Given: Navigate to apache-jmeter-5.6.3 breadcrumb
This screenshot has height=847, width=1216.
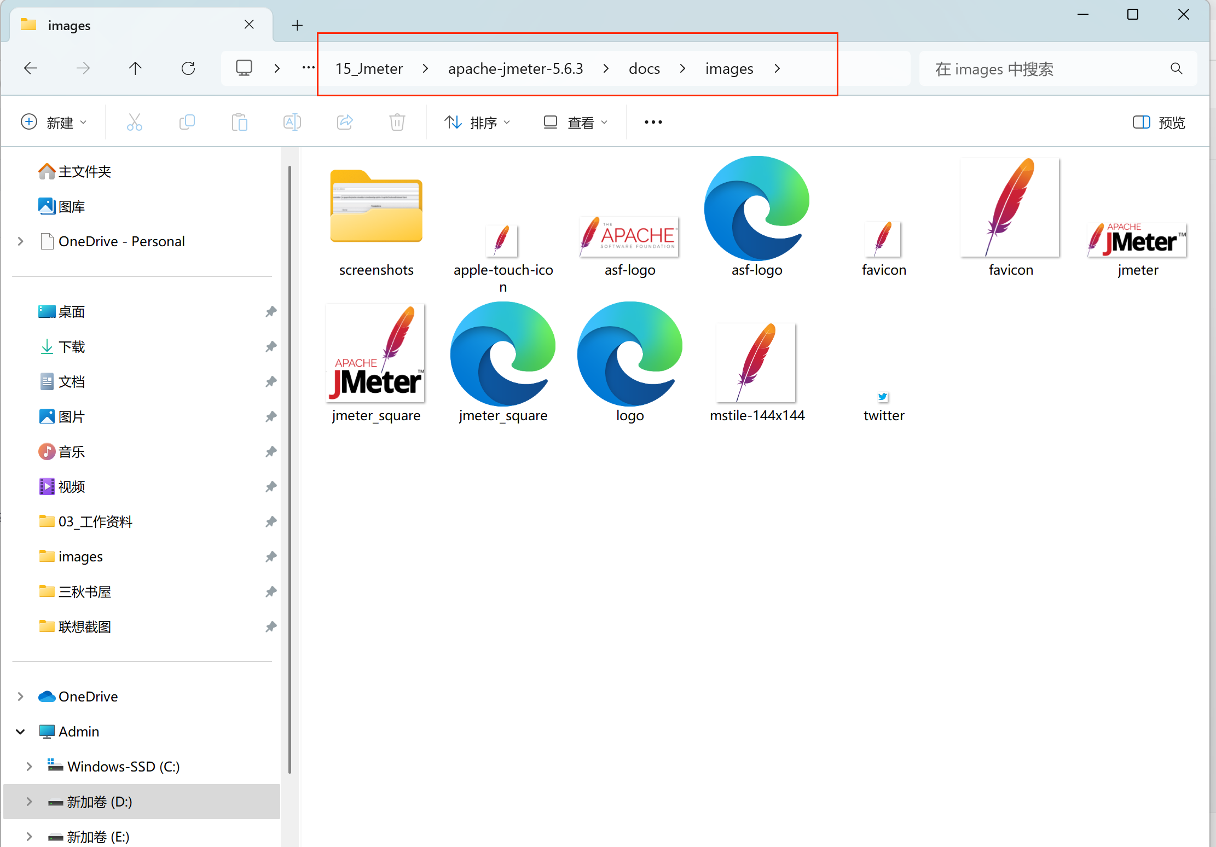Looking at the screenshot, I should click(x=516, y=68).
